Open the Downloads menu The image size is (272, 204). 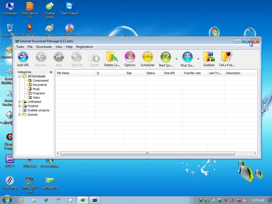click(x=44, y=47)
